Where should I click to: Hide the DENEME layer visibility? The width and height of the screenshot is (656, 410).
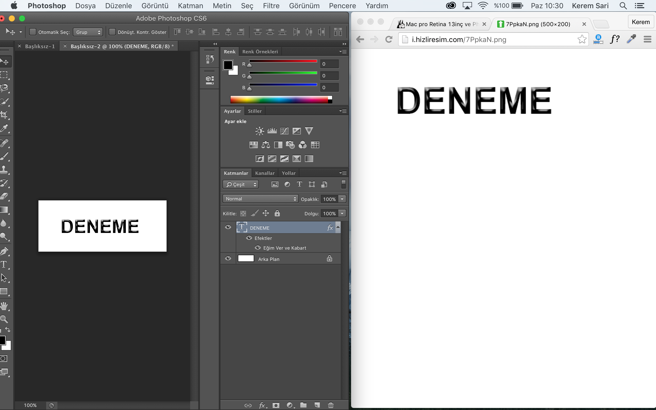(x=228, y=227)
